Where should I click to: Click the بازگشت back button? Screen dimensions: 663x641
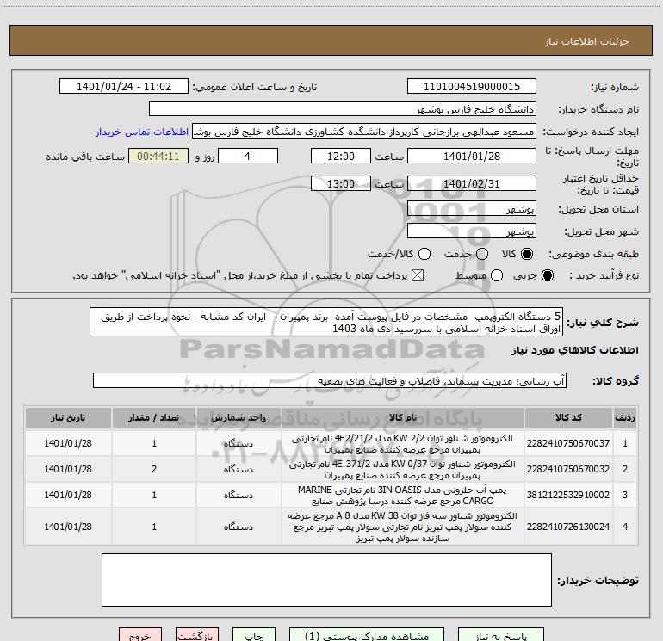tap(196, 635)
